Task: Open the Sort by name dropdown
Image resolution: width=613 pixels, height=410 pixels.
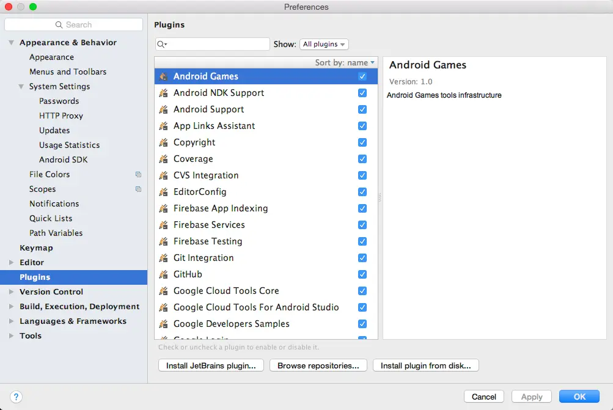Action: (x=345, y=62)
